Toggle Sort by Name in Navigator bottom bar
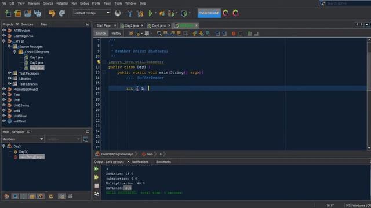The width and height of the screenshot is (371, 208). click(x=61, y=196)
